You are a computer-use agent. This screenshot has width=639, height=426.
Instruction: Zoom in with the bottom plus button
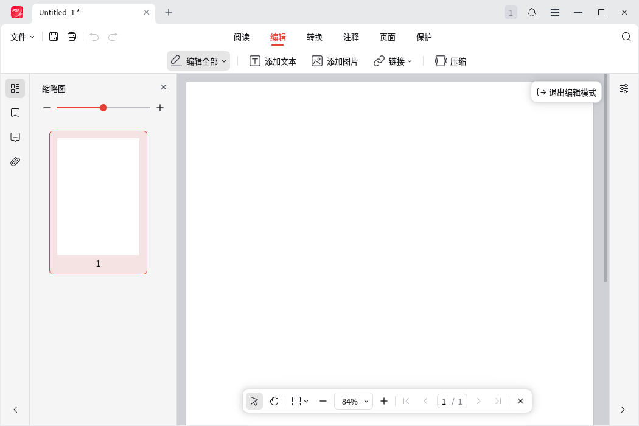point(384,401)
